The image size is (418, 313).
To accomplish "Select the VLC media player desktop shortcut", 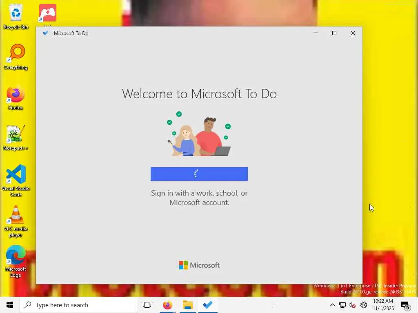I will (16, 221).
